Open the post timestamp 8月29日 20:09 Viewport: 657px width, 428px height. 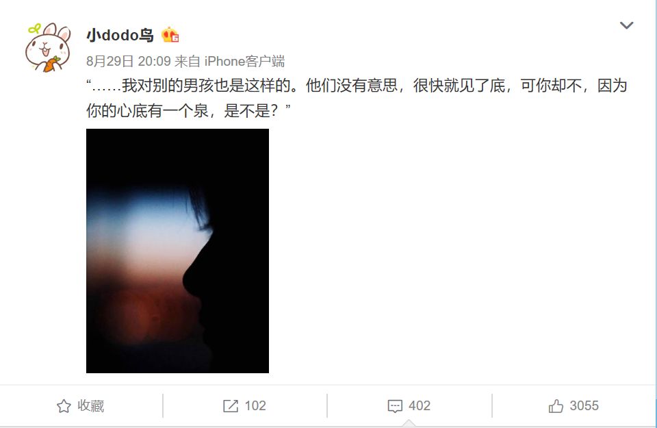pyautogui.click(x=129, y=61)
